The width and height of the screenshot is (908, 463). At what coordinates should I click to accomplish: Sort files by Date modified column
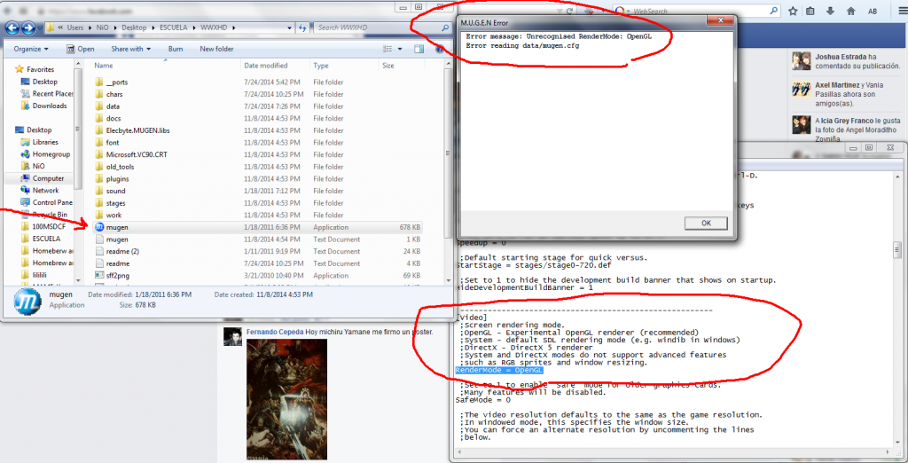[x=266, y=66]
